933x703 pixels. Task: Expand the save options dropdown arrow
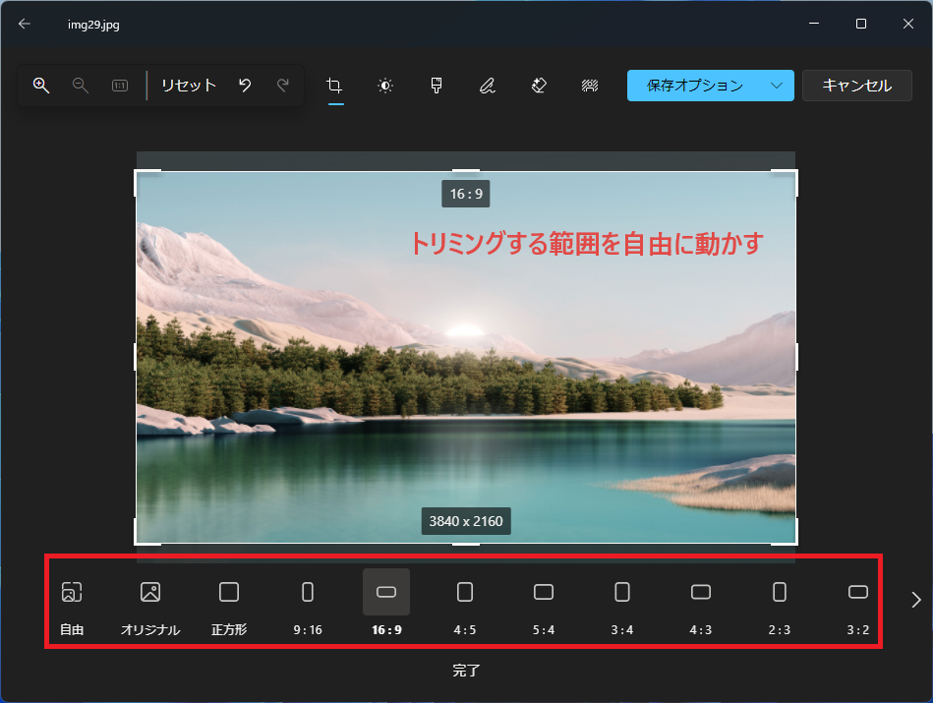777,86
